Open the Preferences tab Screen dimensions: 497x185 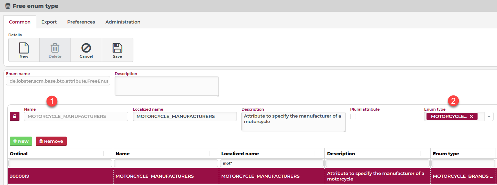point(81,22)
